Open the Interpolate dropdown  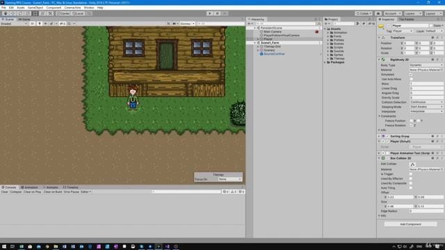[x=426, y=111]
